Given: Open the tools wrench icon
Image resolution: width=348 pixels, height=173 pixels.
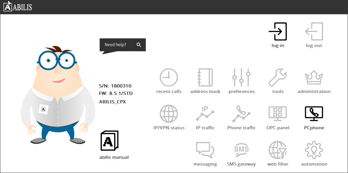Looking at the screenshot, I should [278, 77].
